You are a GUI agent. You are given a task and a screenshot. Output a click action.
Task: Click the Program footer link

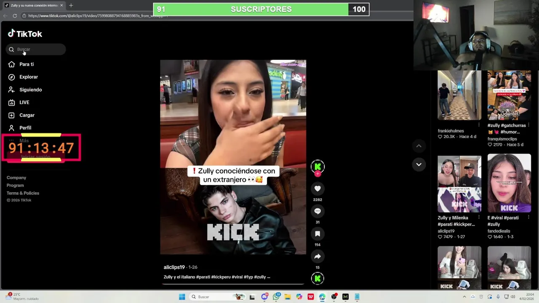(15, 185)
